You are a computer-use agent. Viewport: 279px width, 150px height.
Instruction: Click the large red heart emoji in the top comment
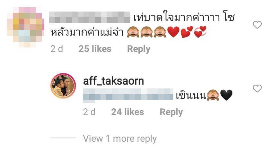click(x=173, y=32)
